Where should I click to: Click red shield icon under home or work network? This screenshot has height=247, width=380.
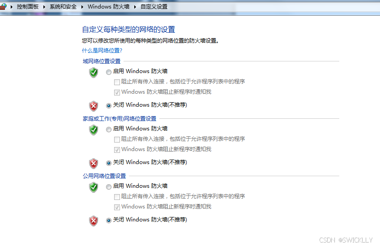(94, 163)
